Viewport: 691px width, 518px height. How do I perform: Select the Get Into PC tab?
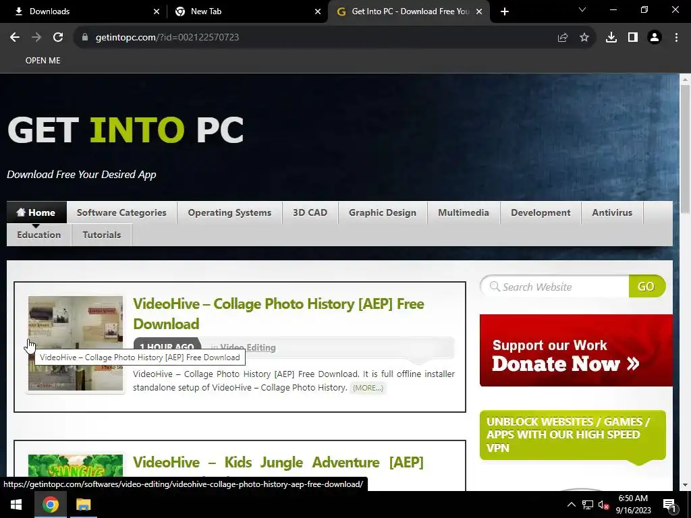click(x=408, y=11)
